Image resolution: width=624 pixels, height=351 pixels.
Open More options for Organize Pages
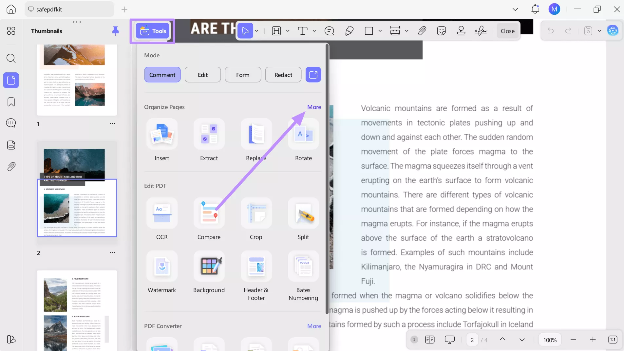click(x=313, y=107)
